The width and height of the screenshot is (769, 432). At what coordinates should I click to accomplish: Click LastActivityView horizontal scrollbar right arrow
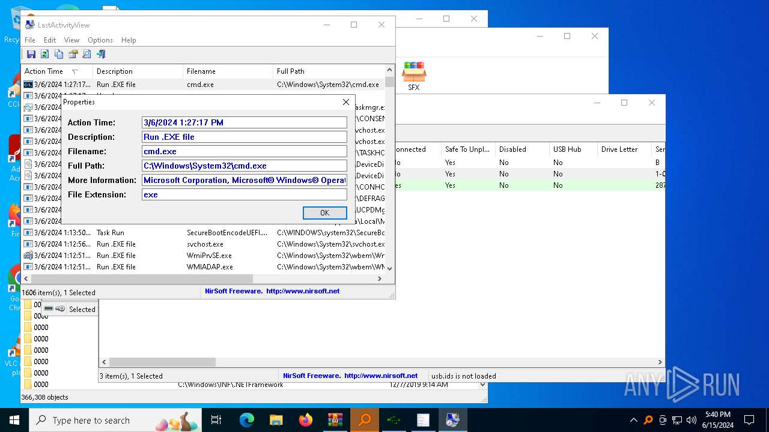pos(380,279)
